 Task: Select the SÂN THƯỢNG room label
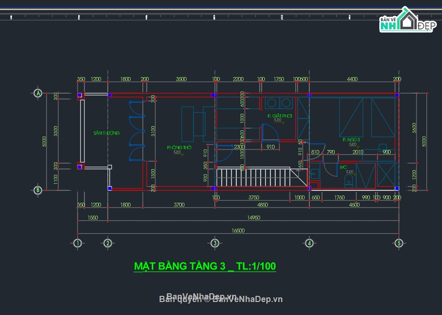[106, 133]
